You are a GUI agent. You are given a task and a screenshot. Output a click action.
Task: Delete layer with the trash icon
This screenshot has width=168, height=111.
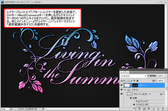[163, 109]
